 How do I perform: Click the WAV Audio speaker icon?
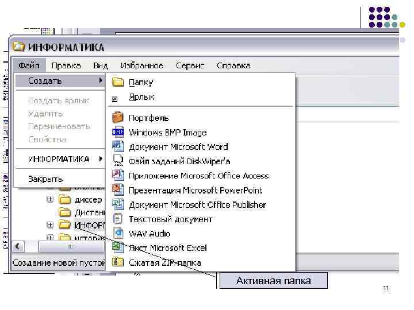click(x=118, y=232)
